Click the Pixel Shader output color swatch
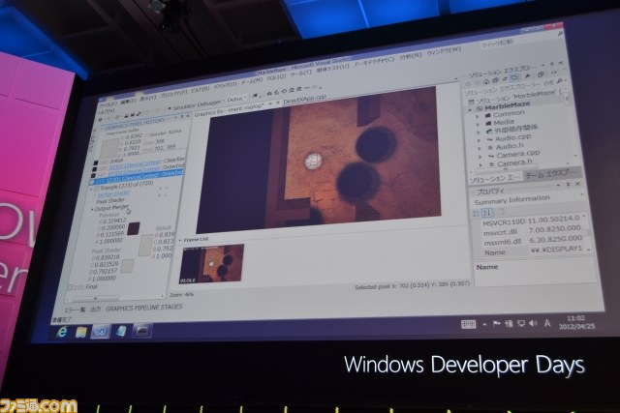The height and width of the screenshot is (413, 620). pos(127,266)
